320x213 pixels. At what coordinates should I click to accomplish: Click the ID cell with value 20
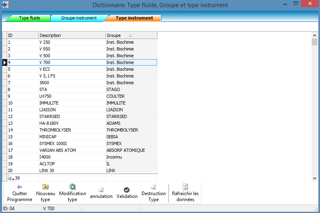(23, 170)
